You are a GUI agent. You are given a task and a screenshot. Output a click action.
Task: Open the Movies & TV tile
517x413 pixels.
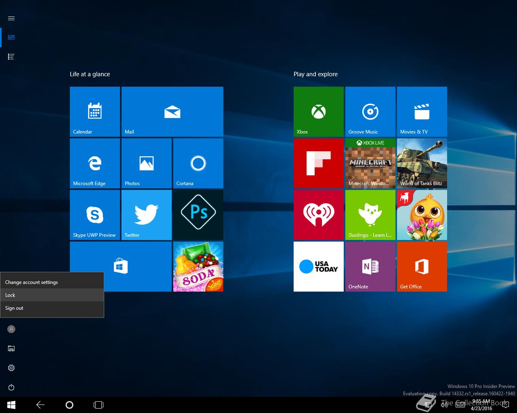(422, 112)
